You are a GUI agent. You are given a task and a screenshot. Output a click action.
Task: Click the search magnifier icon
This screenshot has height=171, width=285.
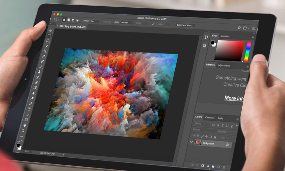click(x=239, y=28)
